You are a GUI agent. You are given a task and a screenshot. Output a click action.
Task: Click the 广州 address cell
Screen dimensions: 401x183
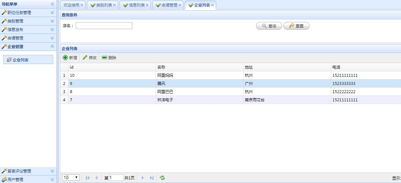[287, 83]
